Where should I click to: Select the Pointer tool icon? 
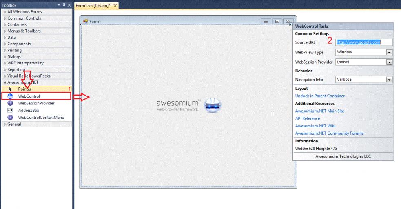[10, 89]
